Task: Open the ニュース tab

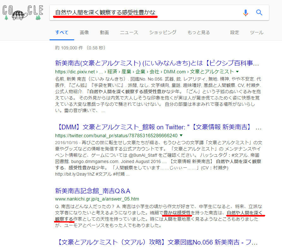Action: 129,32
